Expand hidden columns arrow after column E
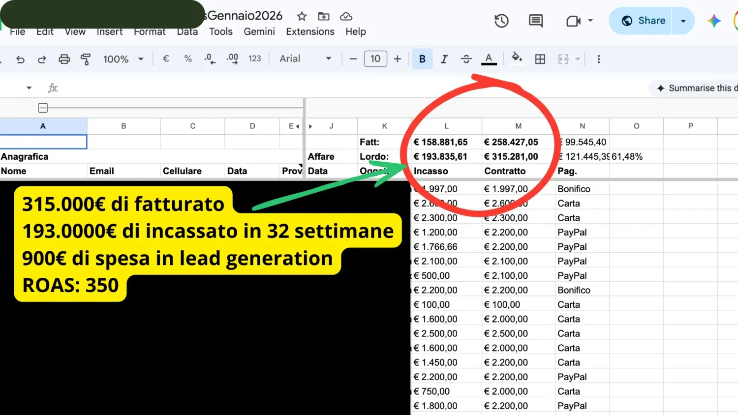This screenshot has width=738, height=415. 297,126
